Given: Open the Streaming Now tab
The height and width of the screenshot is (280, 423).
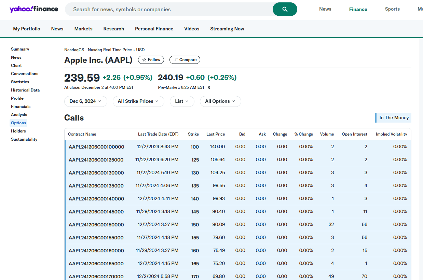Looking at the screenshot, I should 227,29.
